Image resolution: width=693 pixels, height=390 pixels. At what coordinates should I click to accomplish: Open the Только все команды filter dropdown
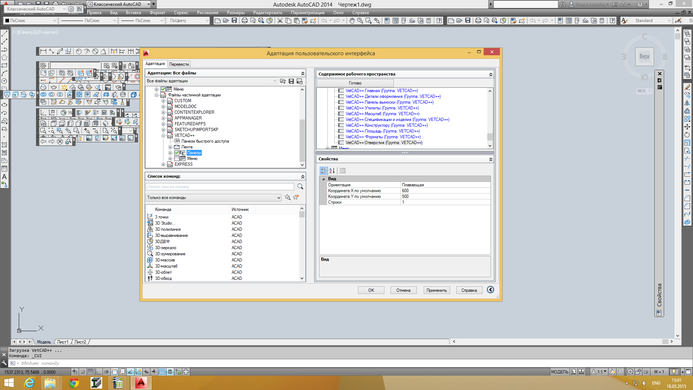213,198
